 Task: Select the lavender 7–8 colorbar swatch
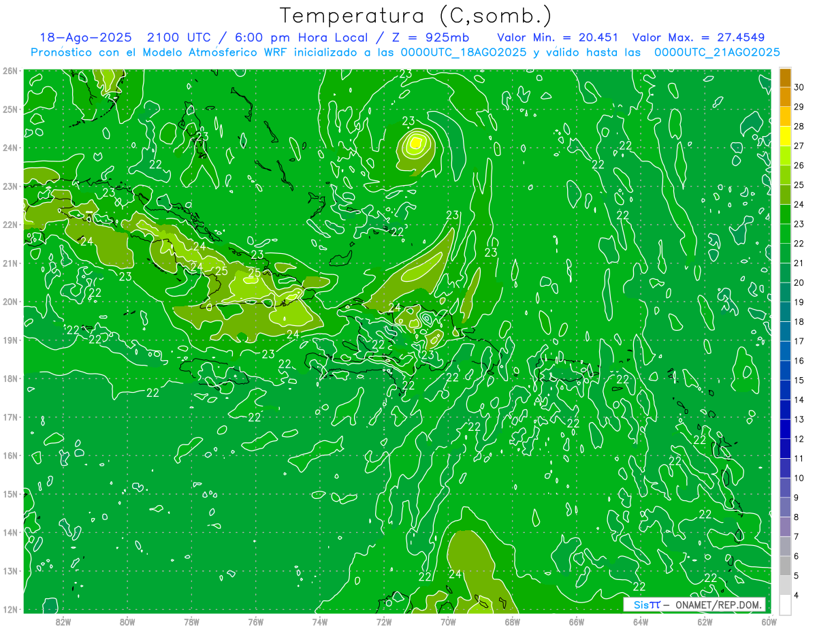(x=784, y=527)
